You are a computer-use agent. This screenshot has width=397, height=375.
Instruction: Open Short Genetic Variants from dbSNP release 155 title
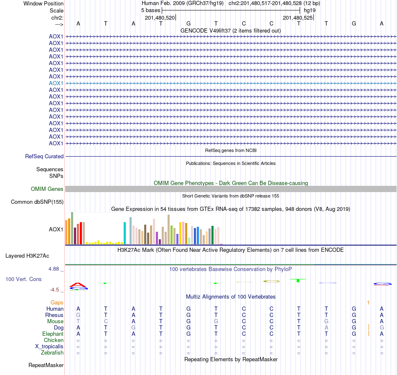pyautogui.click(x=231, y=196)
